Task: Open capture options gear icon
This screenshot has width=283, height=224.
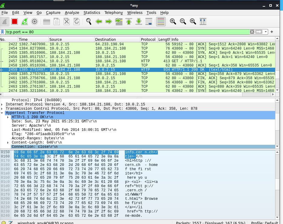Action: click(35, 21)
